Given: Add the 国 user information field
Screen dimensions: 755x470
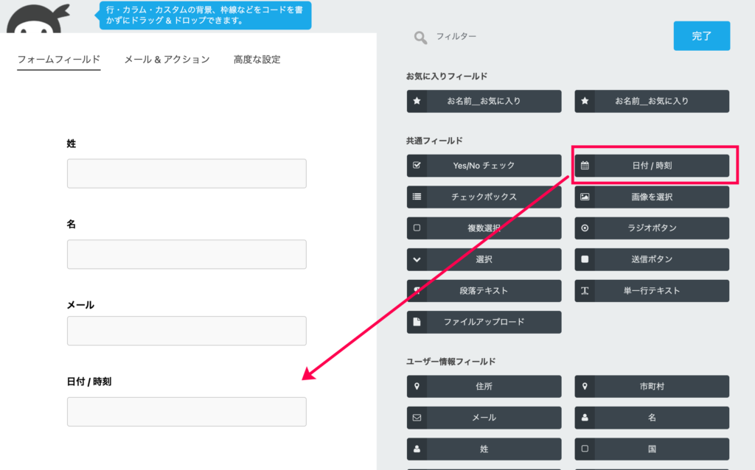Looking at the screenshot, I should tap(652, 449).
